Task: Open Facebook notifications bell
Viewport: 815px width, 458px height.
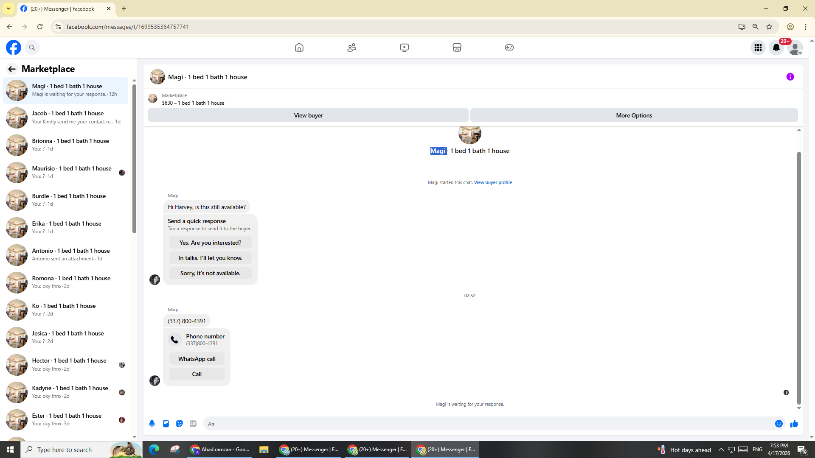Action: (x=776, y=47)
